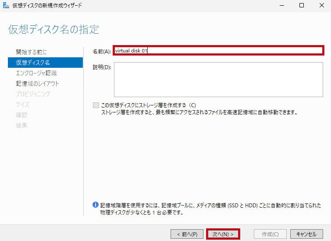
Task: Maximize the wizard window
Action: [302, 6]
